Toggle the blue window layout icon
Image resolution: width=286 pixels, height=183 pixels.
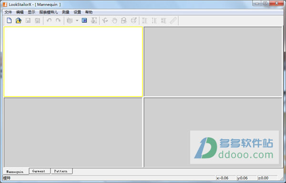pos(84,20)
